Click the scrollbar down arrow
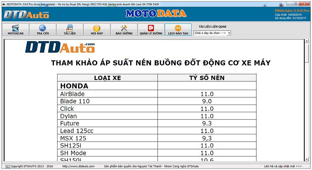312x170 pixels. [307, 159]
